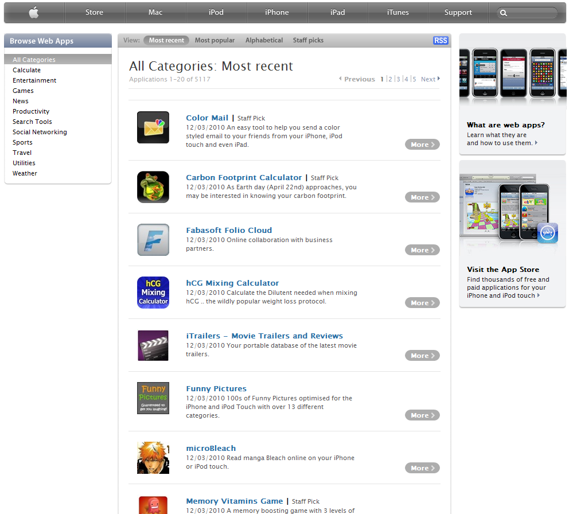Browse the Social Networking category
This screenshot has width=569, height=514.
(40, 132)
